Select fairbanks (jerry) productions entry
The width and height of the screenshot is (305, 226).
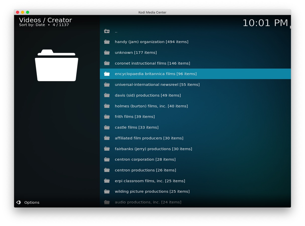click(153, 149)
